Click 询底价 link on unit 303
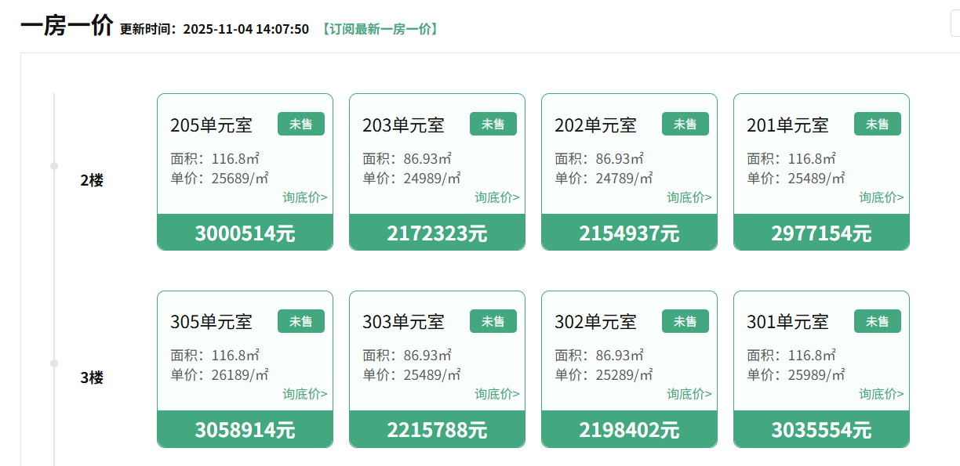This screenshot has width=960, height=466. point(497,394)
